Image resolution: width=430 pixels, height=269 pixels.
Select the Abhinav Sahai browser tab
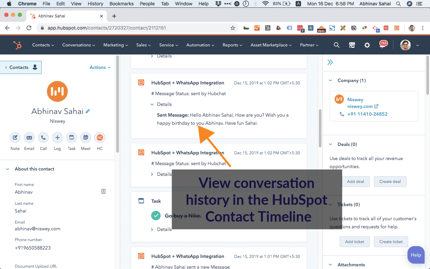point(67,16)
